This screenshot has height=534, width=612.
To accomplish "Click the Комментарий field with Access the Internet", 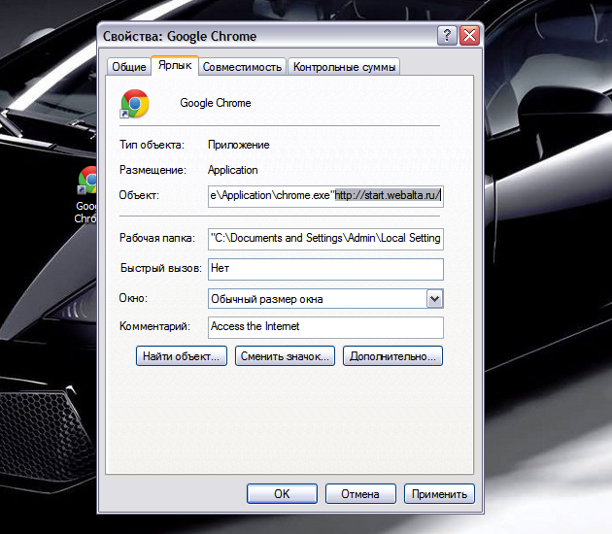I will tap(325, 327).
